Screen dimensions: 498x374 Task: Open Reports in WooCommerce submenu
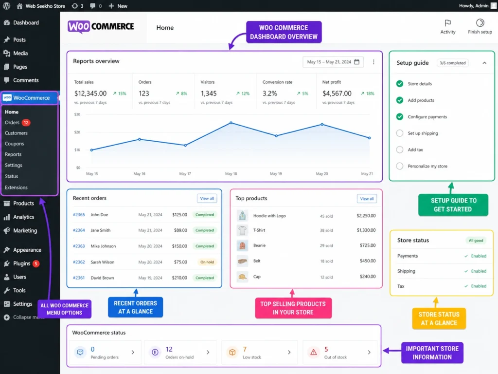coord(13,154)
